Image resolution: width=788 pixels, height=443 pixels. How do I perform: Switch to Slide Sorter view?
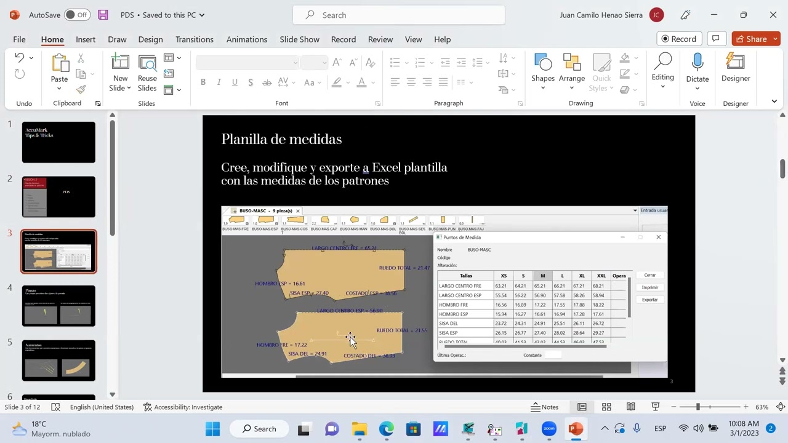tap(606, 407)
